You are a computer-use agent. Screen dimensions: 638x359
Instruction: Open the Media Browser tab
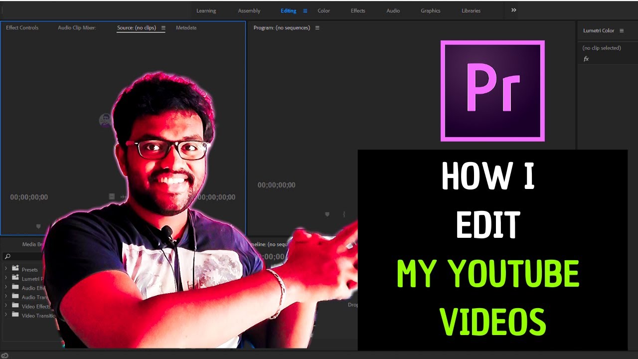34,244
